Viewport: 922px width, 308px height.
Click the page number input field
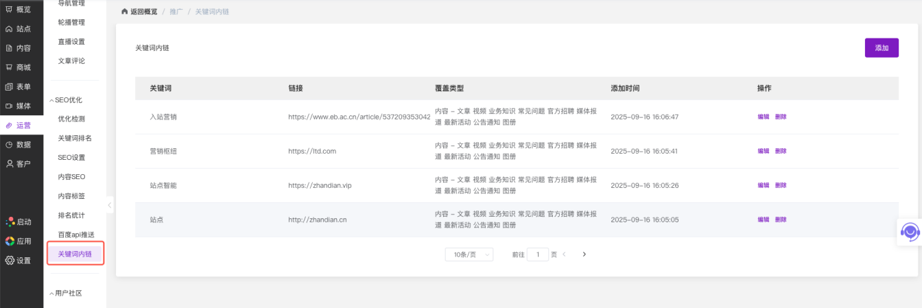(x=538, y=254)
